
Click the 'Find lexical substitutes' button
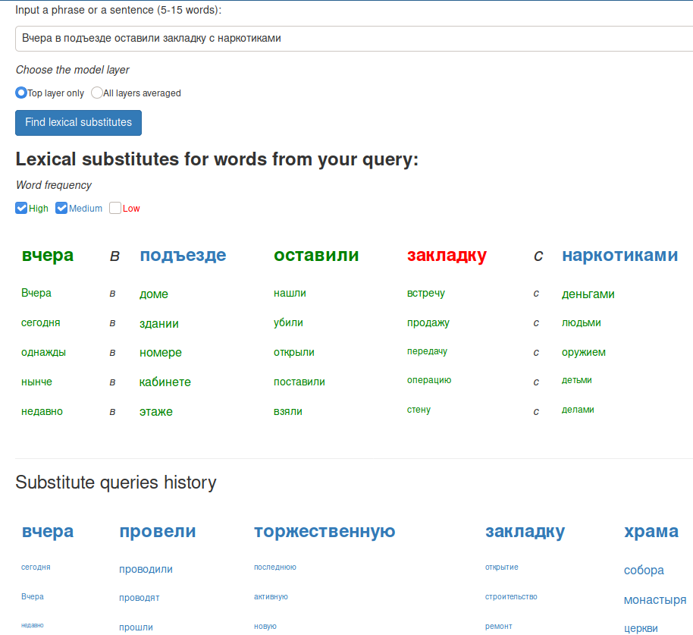pos(78,122)
